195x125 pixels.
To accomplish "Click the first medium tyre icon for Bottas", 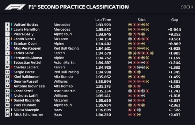I will point(130,25).
